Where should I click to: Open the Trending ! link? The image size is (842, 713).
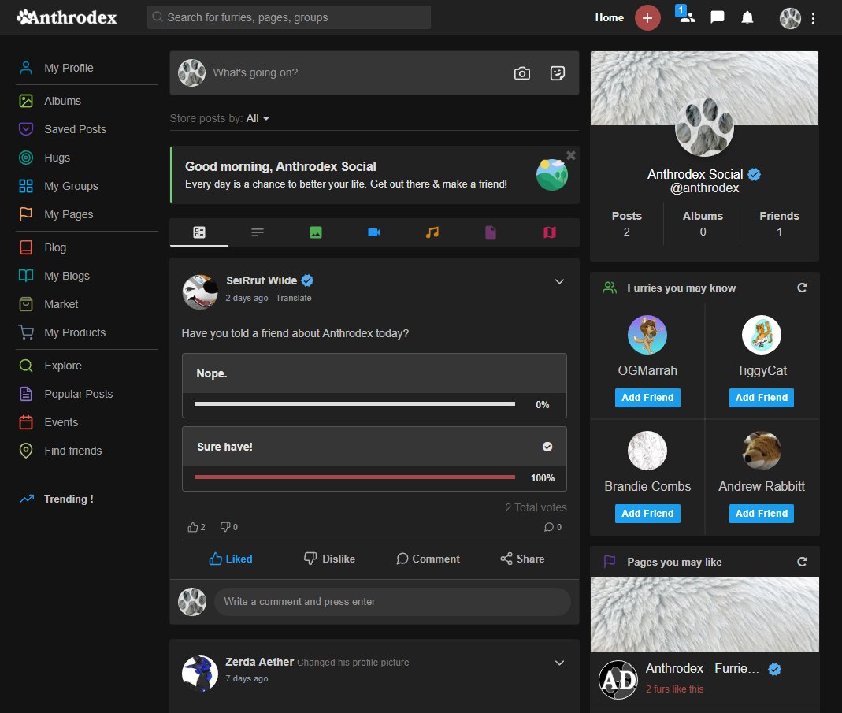point(69,499)
